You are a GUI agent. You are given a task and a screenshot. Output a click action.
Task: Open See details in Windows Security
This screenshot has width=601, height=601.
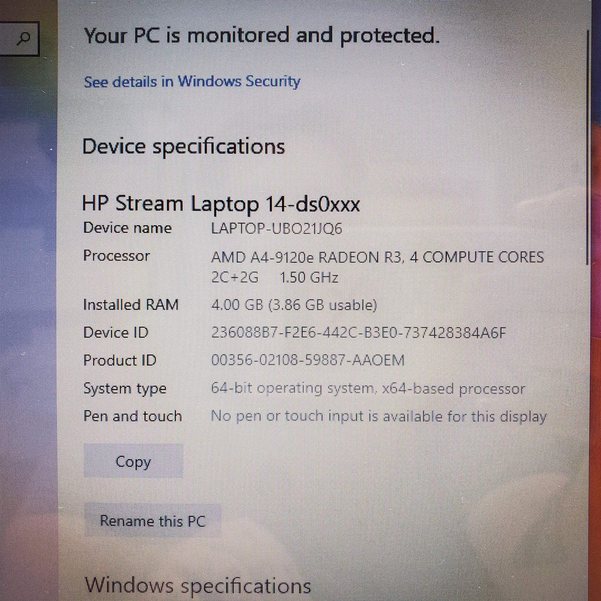point(192,82)
